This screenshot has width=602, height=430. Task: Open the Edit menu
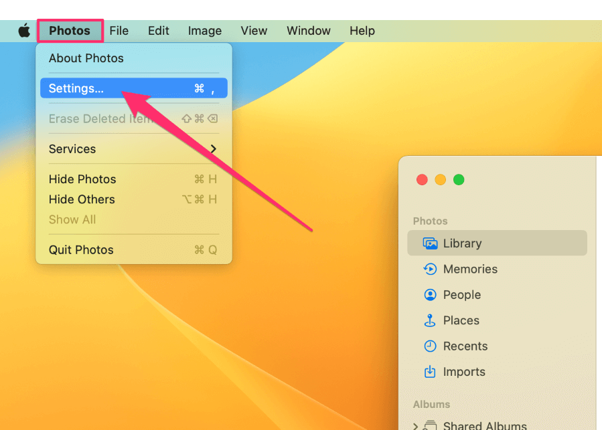[x=159, y=31]
